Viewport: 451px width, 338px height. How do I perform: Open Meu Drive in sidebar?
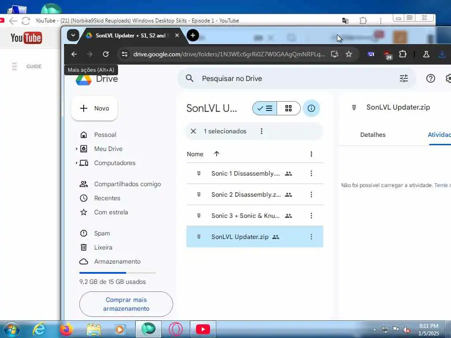tap(108, 149)
